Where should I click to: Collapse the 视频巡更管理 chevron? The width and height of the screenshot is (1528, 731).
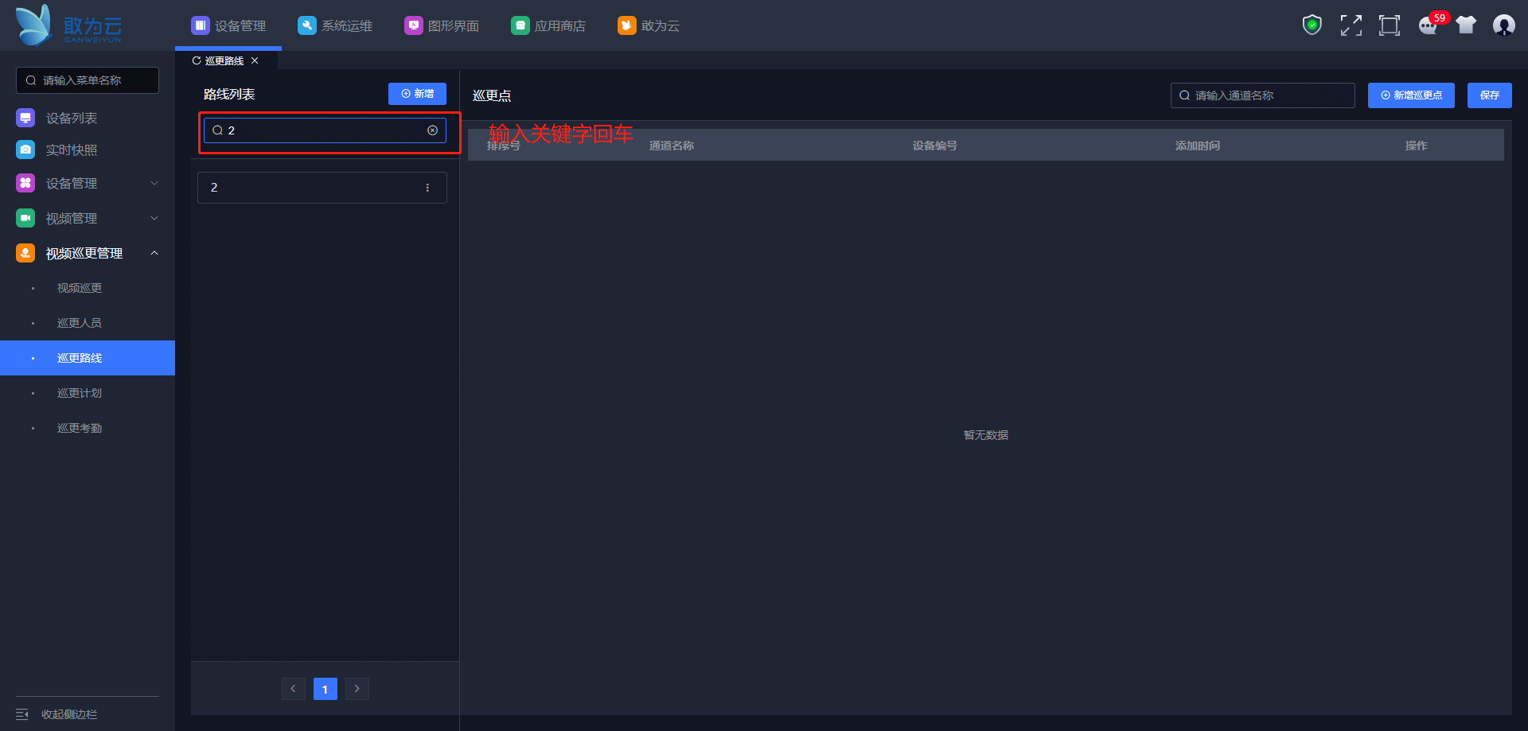[x=154, y=253]
